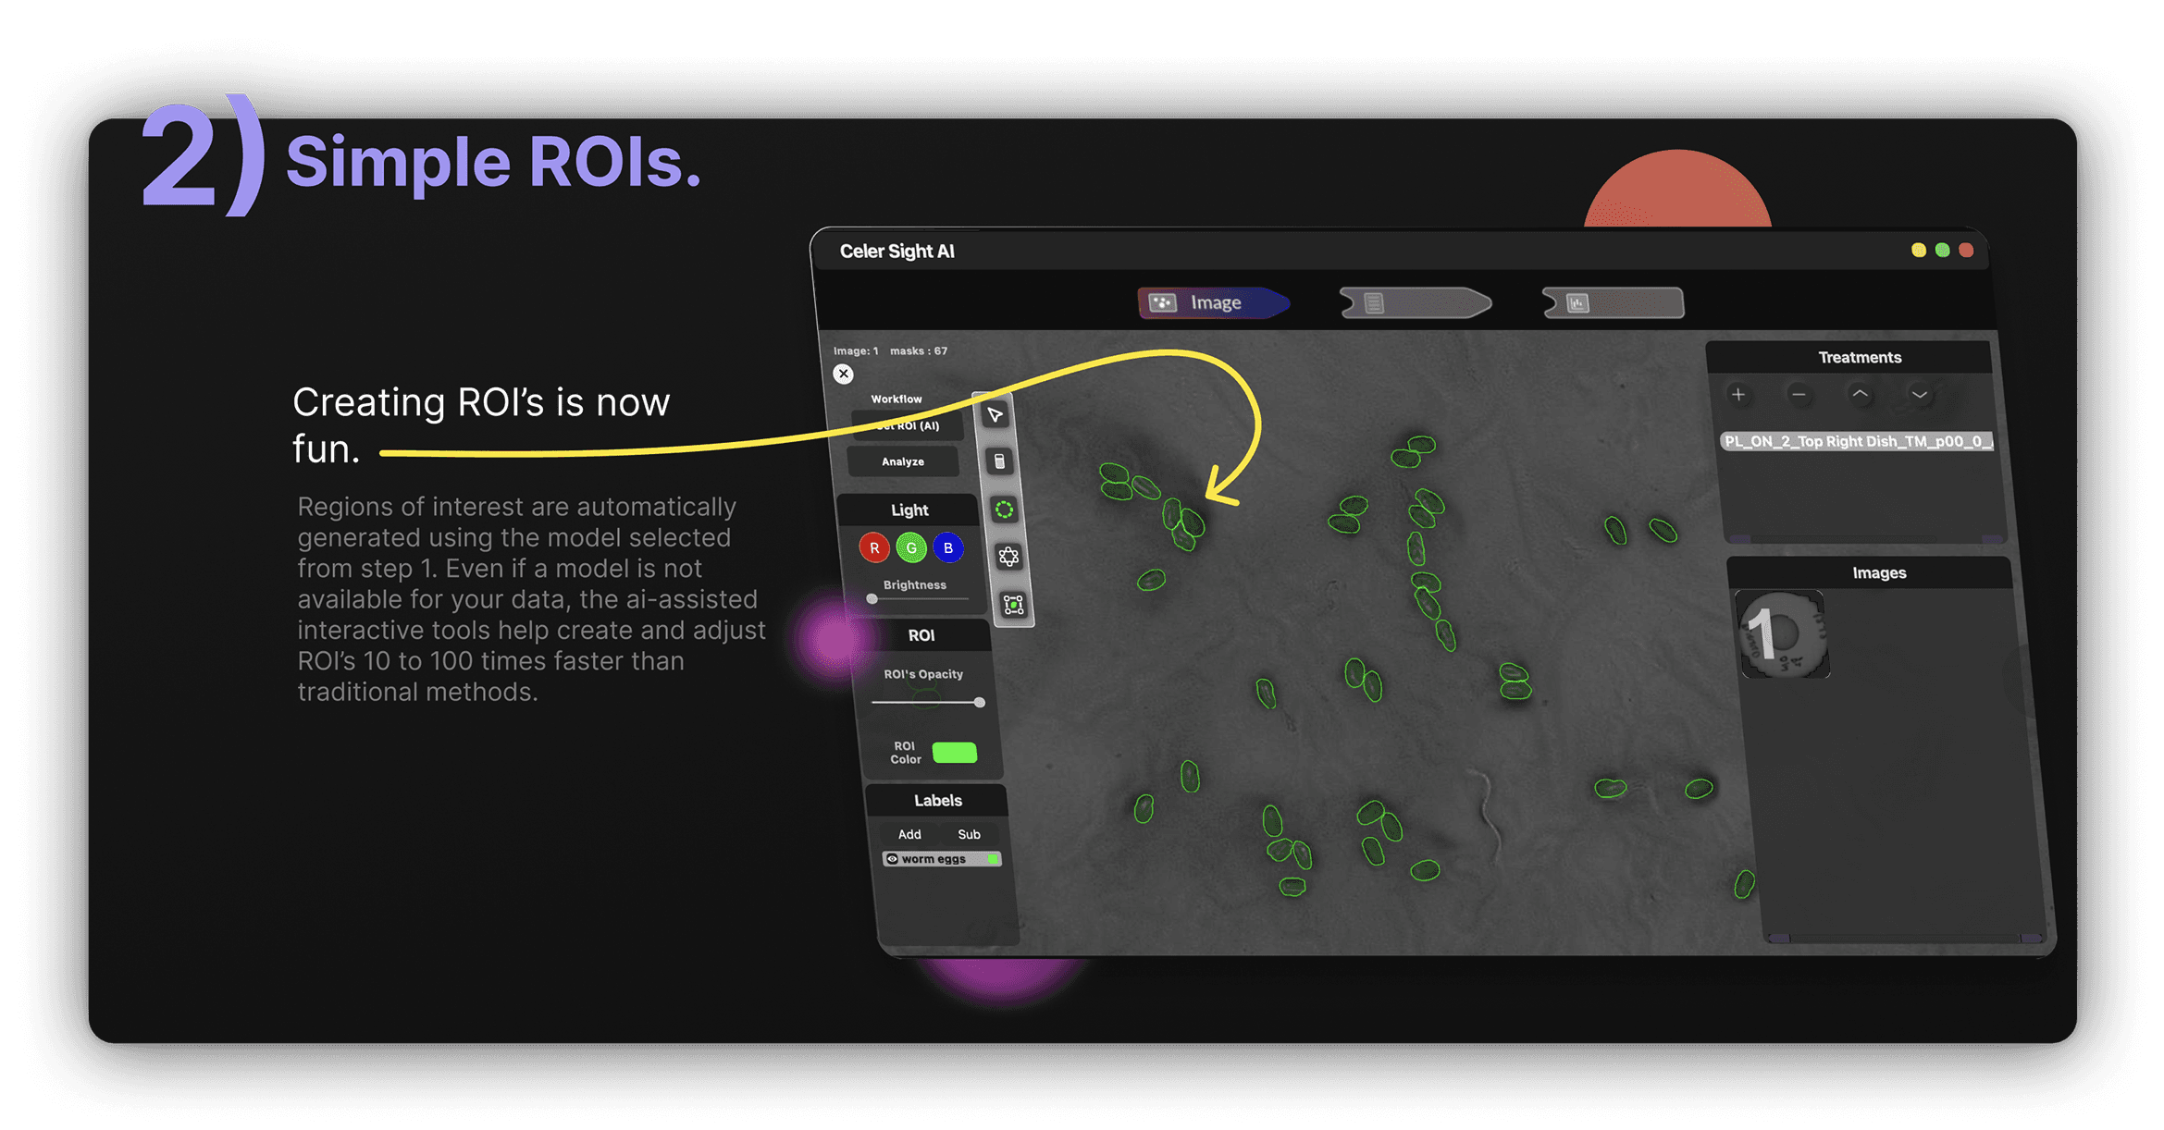The width and height of the screenshot is (2164, 1130).
Task: Click the white X close icon
Action: pyautogui.click(x=843, y=374)
